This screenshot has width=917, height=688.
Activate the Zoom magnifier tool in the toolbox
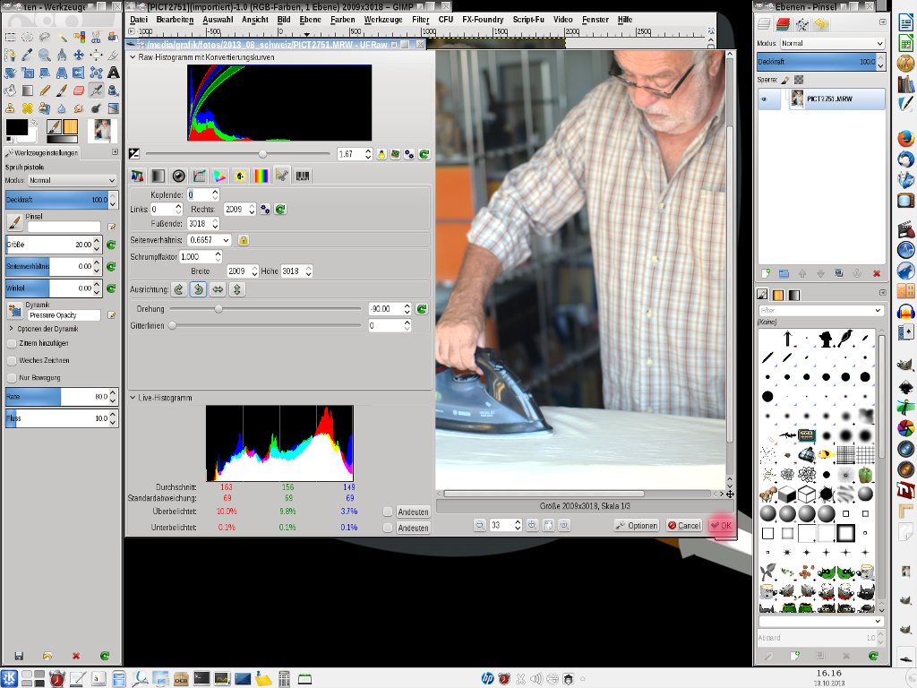point(45,55)
